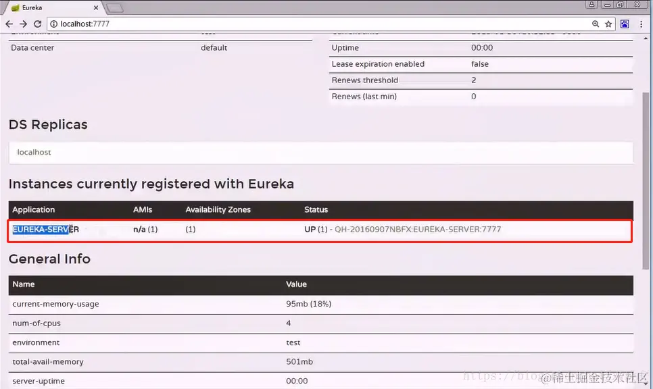Go back with the browser back arrow
The width and height of the screenshot is (653, 389).
(x=9, y=24)
